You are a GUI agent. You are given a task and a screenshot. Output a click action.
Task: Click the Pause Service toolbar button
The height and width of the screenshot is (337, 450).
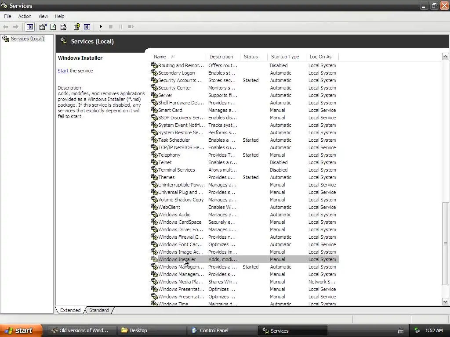(x=120, y=27)
